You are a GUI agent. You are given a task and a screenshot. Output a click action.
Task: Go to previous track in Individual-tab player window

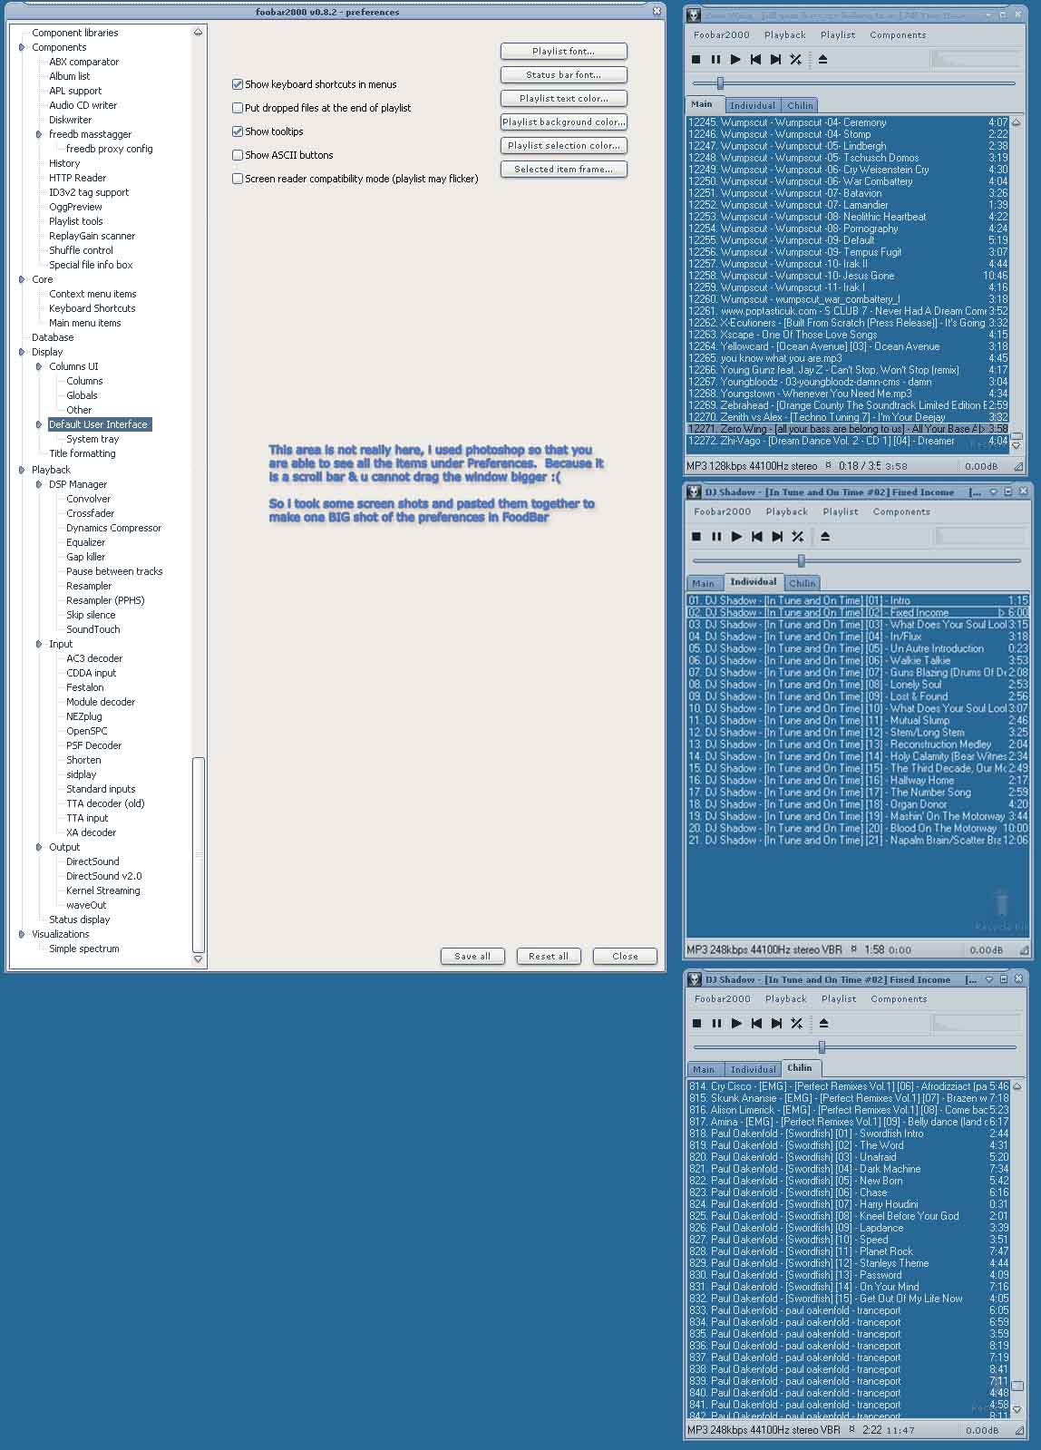click(x=757, y=537)
